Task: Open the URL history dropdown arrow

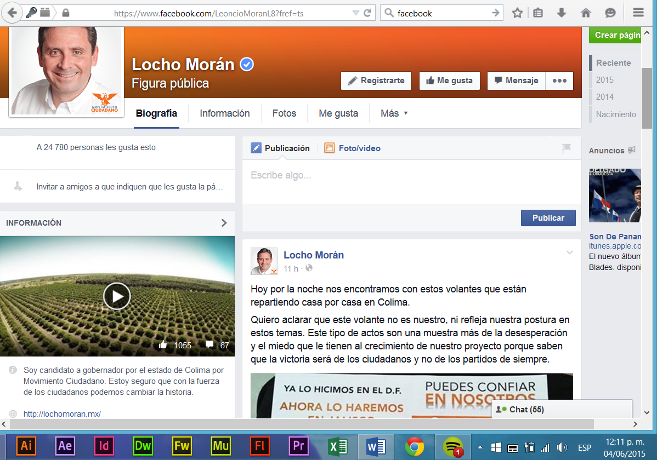Action: pyautogui.click(x=356, y=13)
